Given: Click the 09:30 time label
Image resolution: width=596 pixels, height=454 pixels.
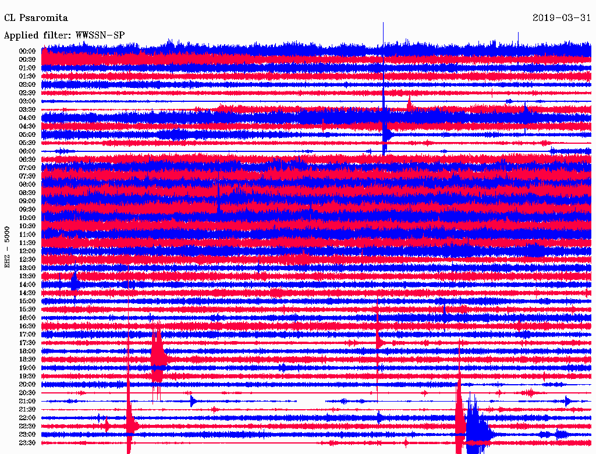Looking at the screenshot, I should click(x=27, y=210).
